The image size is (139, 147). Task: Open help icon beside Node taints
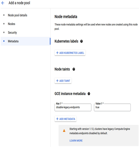pyautogui.click(x=74, y=69)
